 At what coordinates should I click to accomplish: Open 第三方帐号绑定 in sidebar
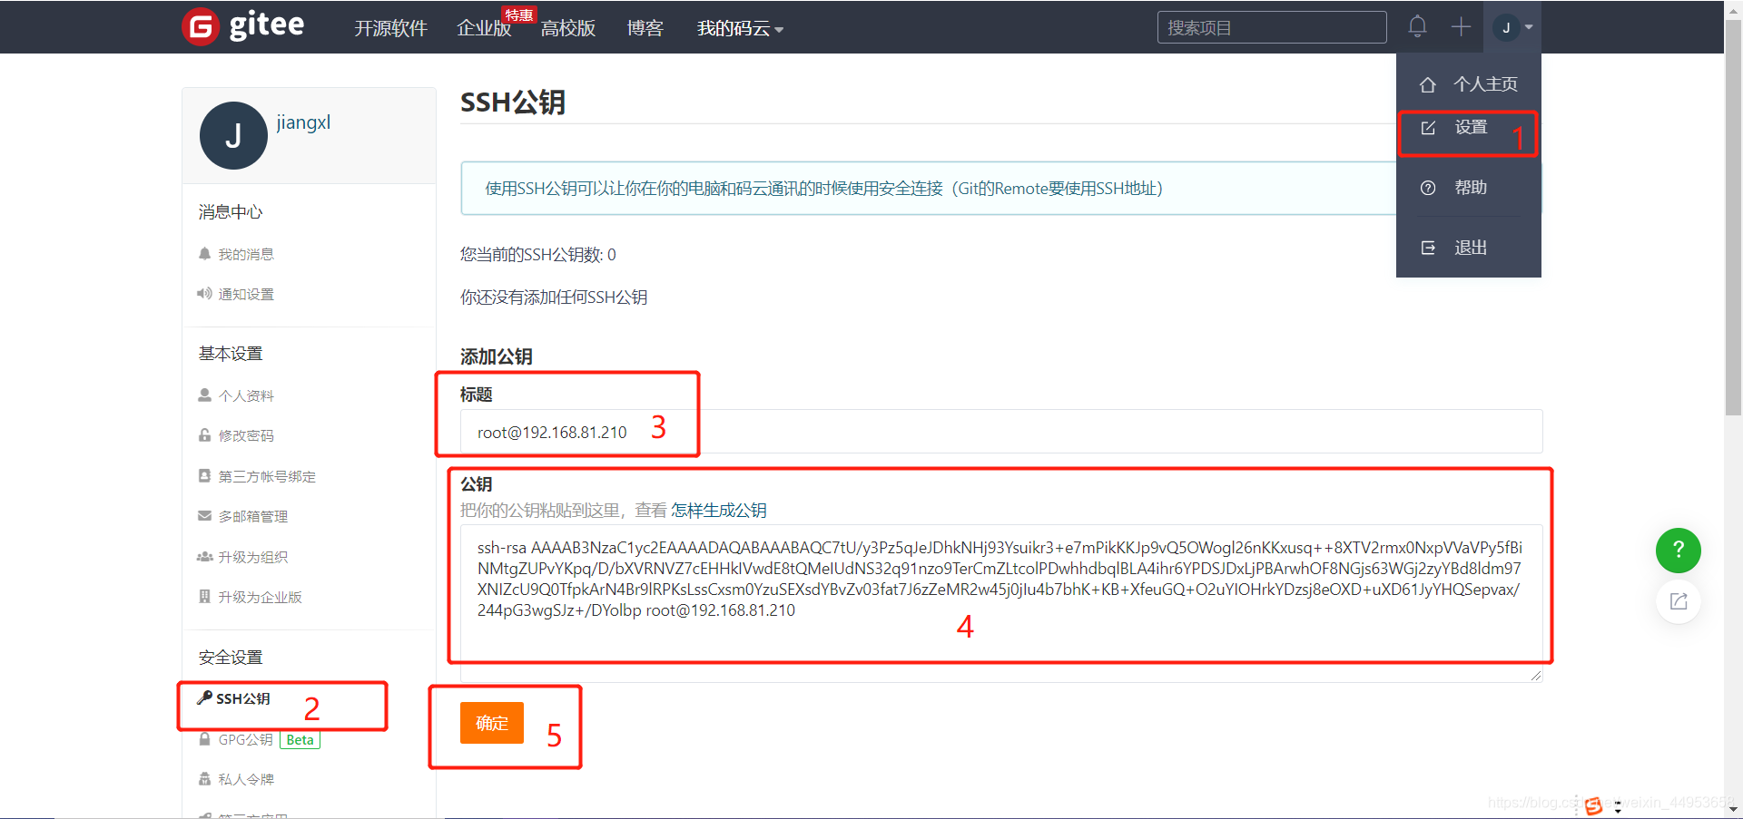point(267,476)
